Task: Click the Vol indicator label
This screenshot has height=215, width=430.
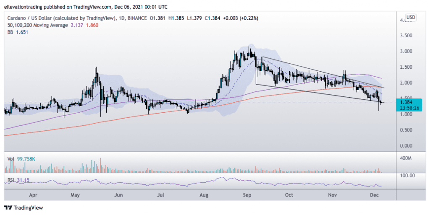Action: point(11,159)
